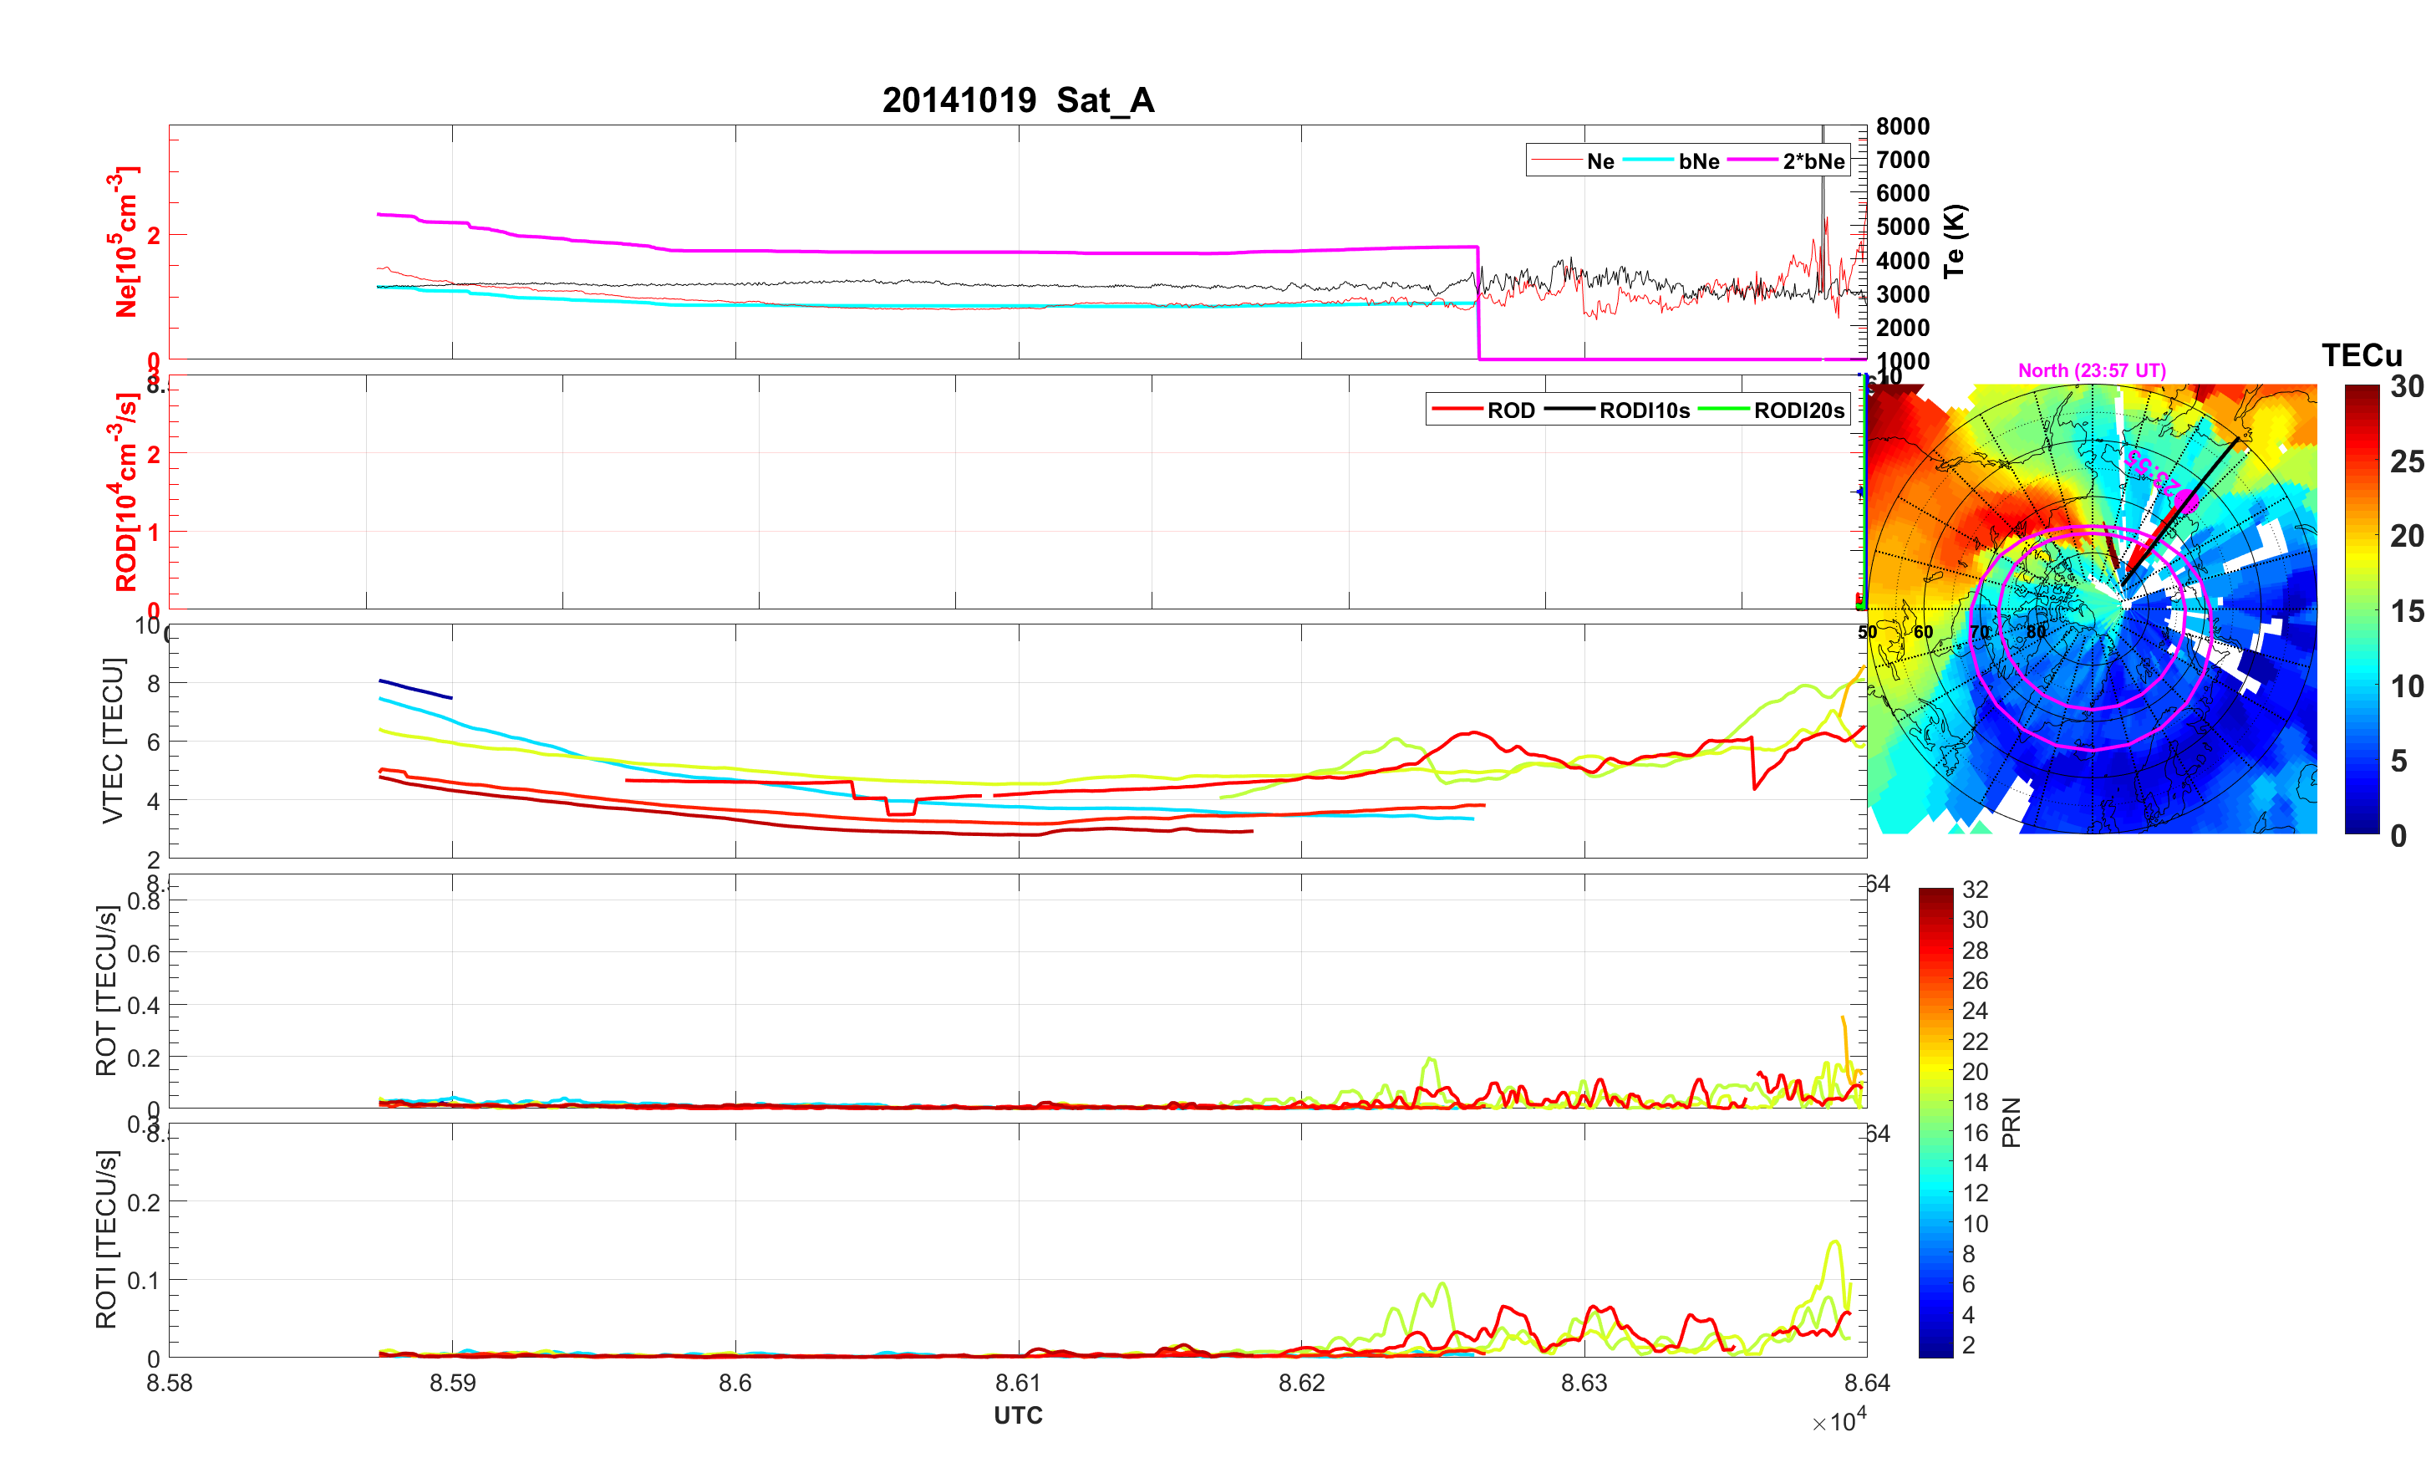Click the North (23:57 UT) map title
Viewport: 2426px width, 1468px height.
2091,370
